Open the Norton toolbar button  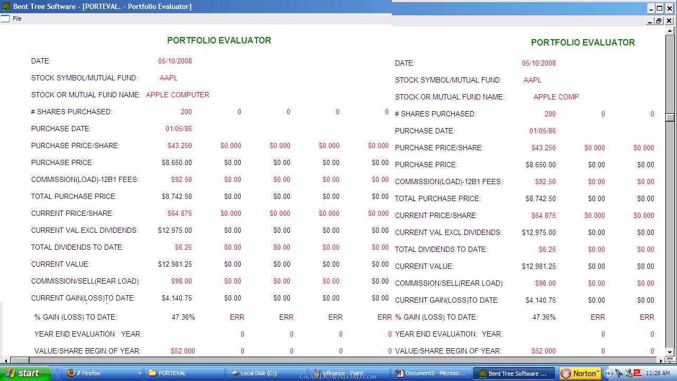tap(580, 373)
